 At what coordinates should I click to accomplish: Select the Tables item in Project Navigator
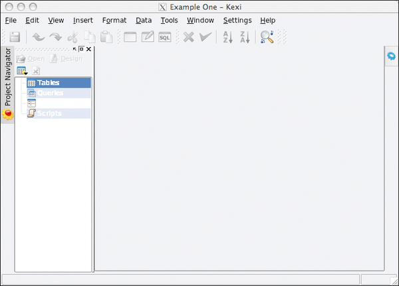coord(49,83)
